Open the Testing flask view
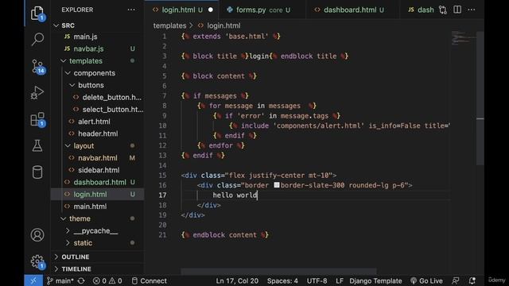 [37, 146]
